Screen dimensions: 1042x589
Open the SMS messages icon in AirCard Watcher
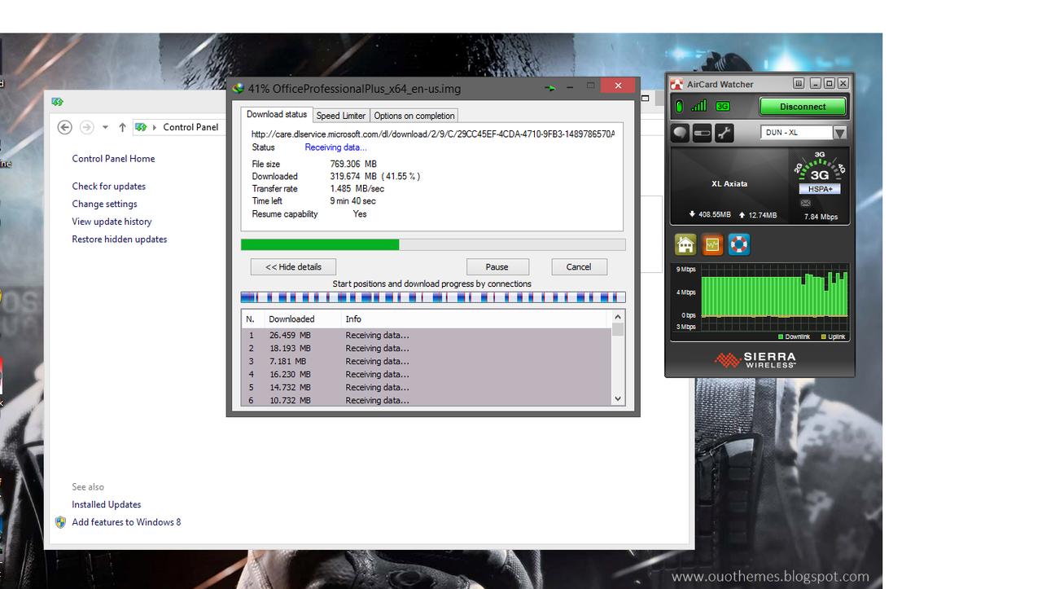tap(680, 133)
